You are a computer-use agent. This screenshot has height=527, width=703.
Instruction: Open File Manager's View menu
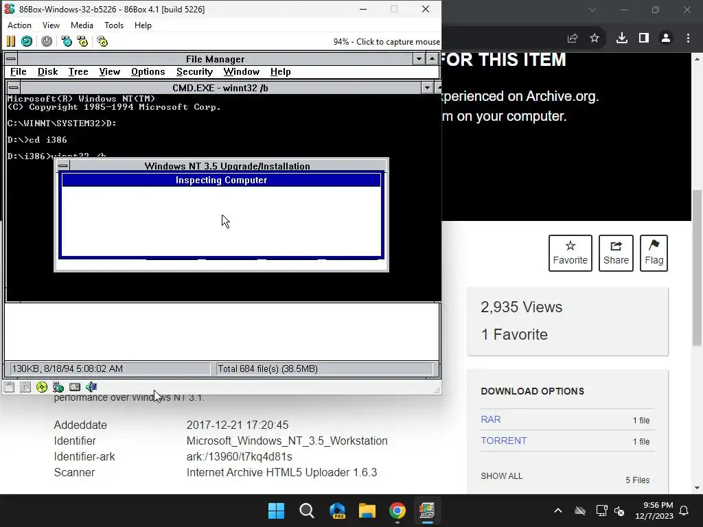click(x=110, y=71)
